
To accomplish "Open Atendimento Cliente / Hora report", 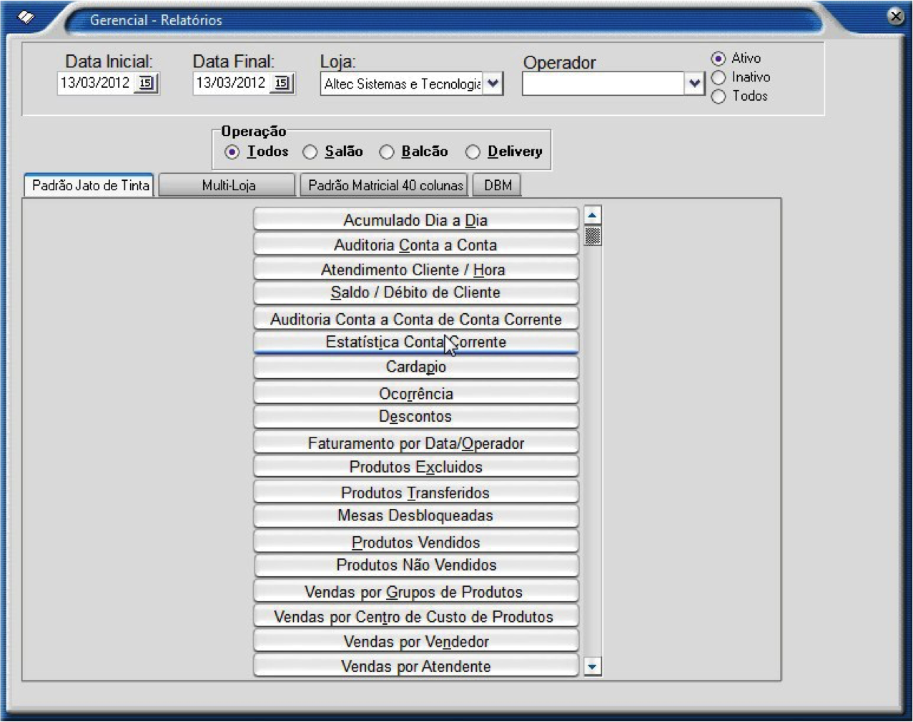I will point(415,269).
